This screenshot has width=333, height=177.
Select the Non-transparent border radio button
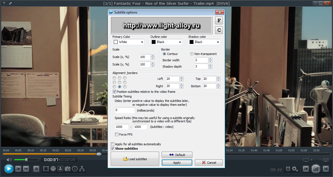(x=192, y=54)
